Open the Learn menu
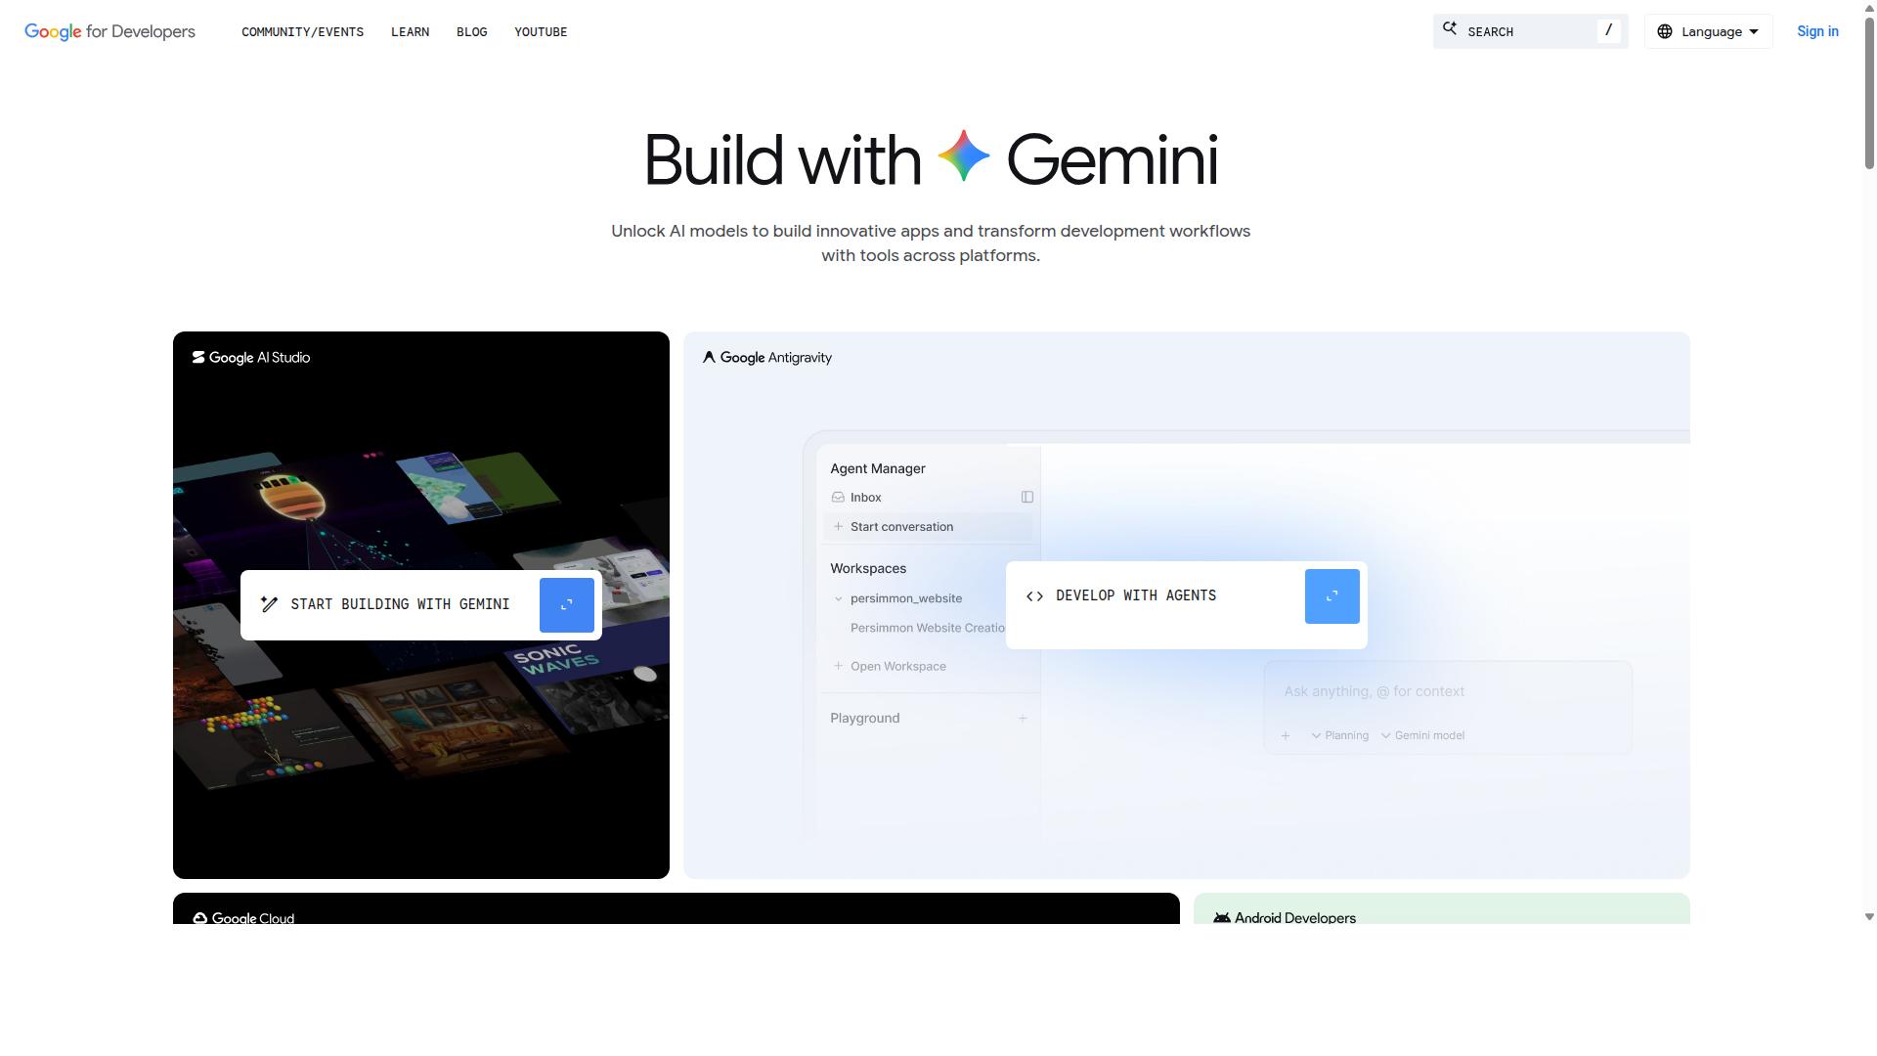This screenshot has width=1877, height=1056. [411, 32]
